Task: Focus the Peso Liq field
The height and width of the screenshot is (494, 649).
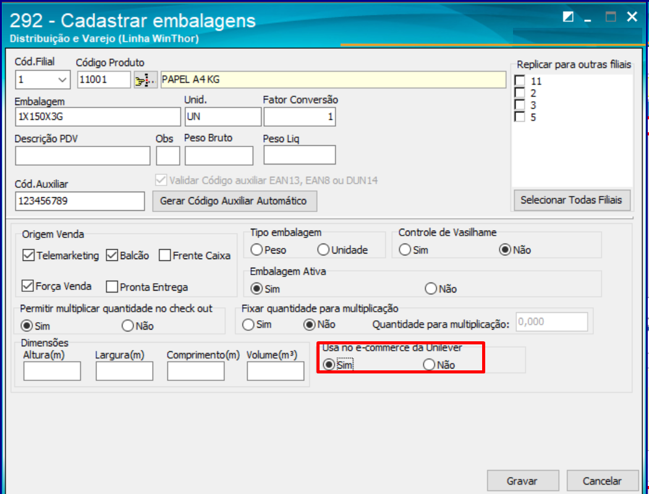Action: pos(300,155)
